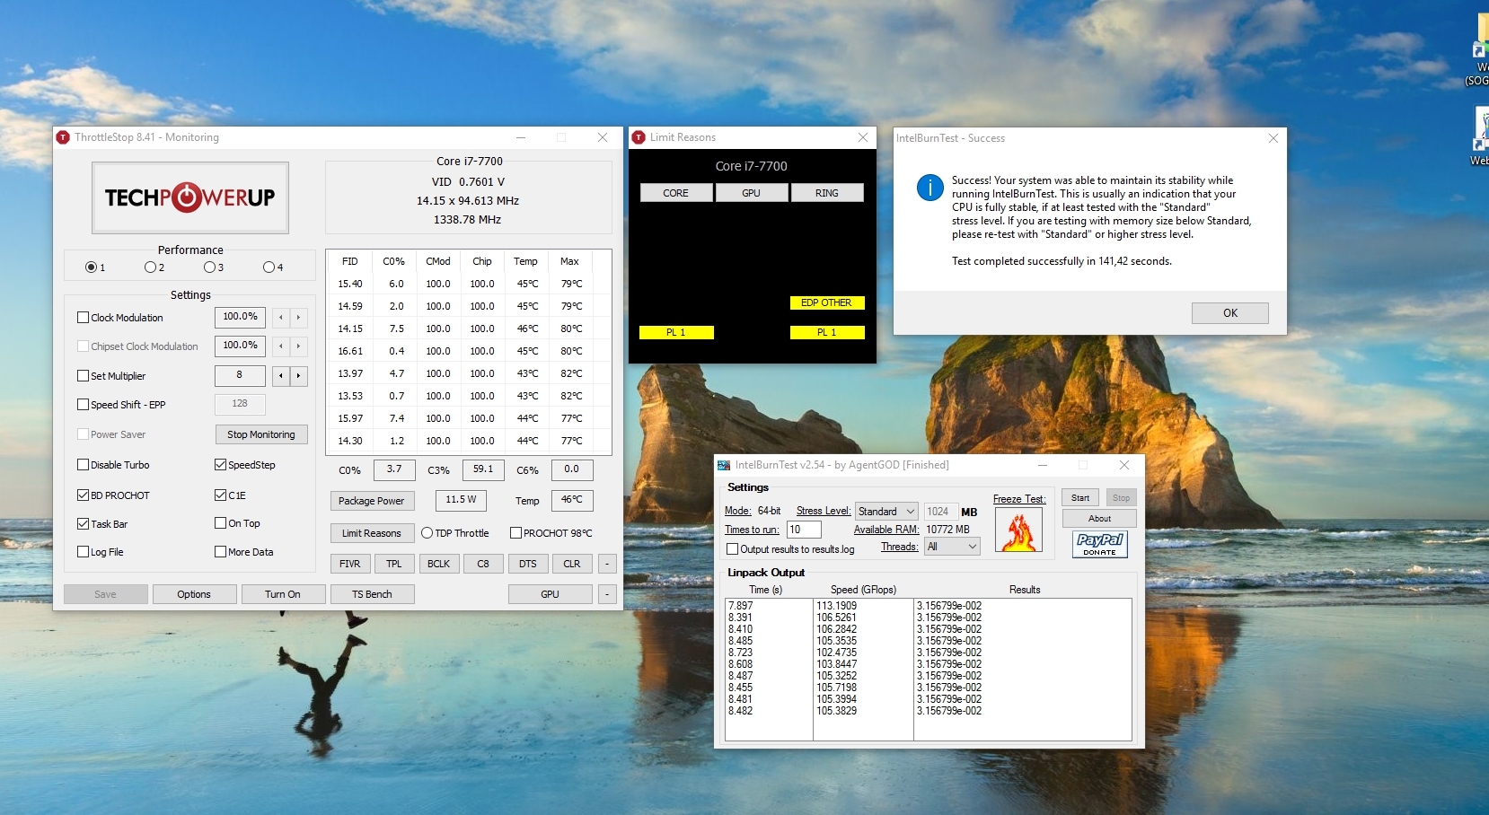Select performance profile 1 radio button
This screenshot has height=815, width=1489.
click(x=91, y=267)
